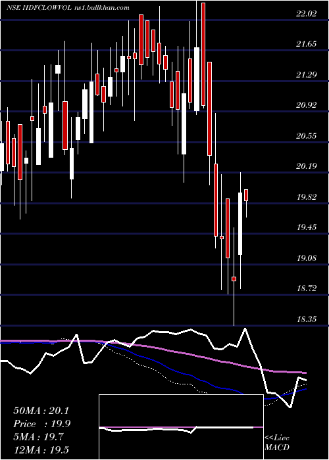Click the last small red candlestick
This screenshot has width=329, height=460.
pos(246,195)
